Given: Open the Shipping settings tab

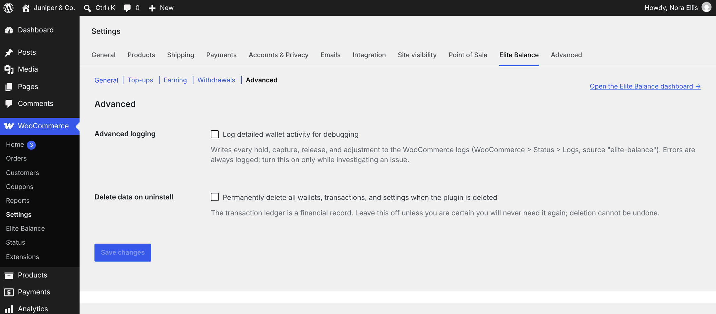Looking at the screenshot, I should 181,55.
